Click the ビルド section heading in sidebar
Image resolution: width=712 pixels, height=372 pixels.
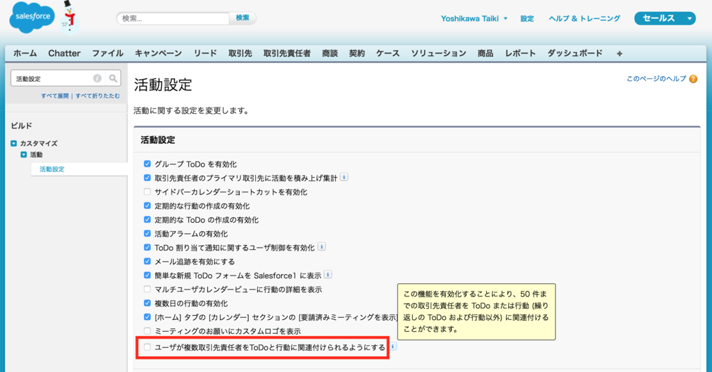pyautogui.click(x=22, y=126)
